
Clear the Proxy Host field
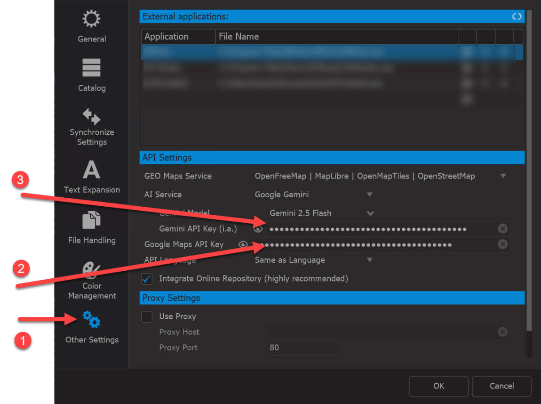503,332
